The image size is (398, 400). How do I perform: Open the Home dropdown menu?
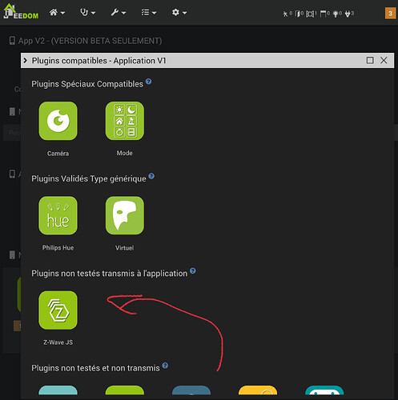(57, 12)
